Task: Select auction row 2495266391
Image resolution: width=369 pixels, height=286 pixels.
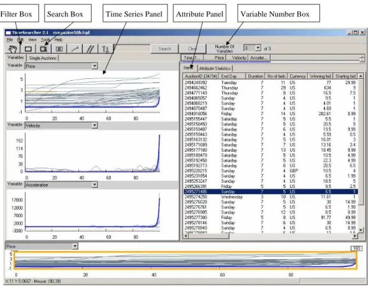Action: coord(270,186)
